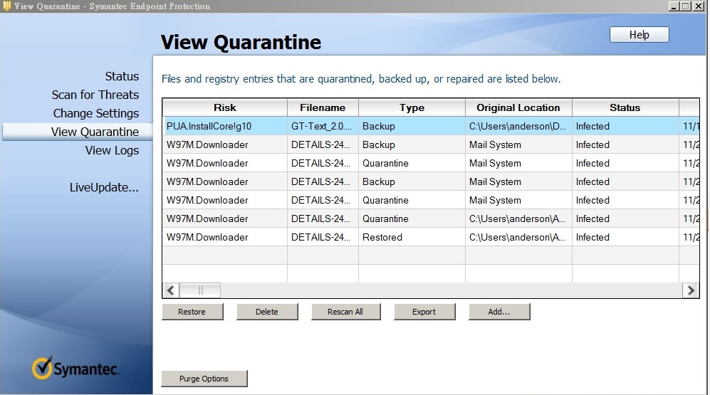Open the Status page in sidebar
Viewport: 710px width, 395px height.
pos(122,76)
